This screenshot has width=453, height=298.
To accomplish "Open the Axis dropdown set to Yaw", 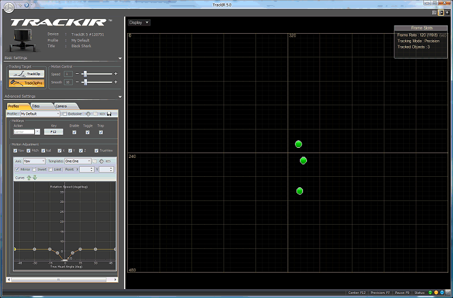I will pyautogui.click(x=34, y=161).
